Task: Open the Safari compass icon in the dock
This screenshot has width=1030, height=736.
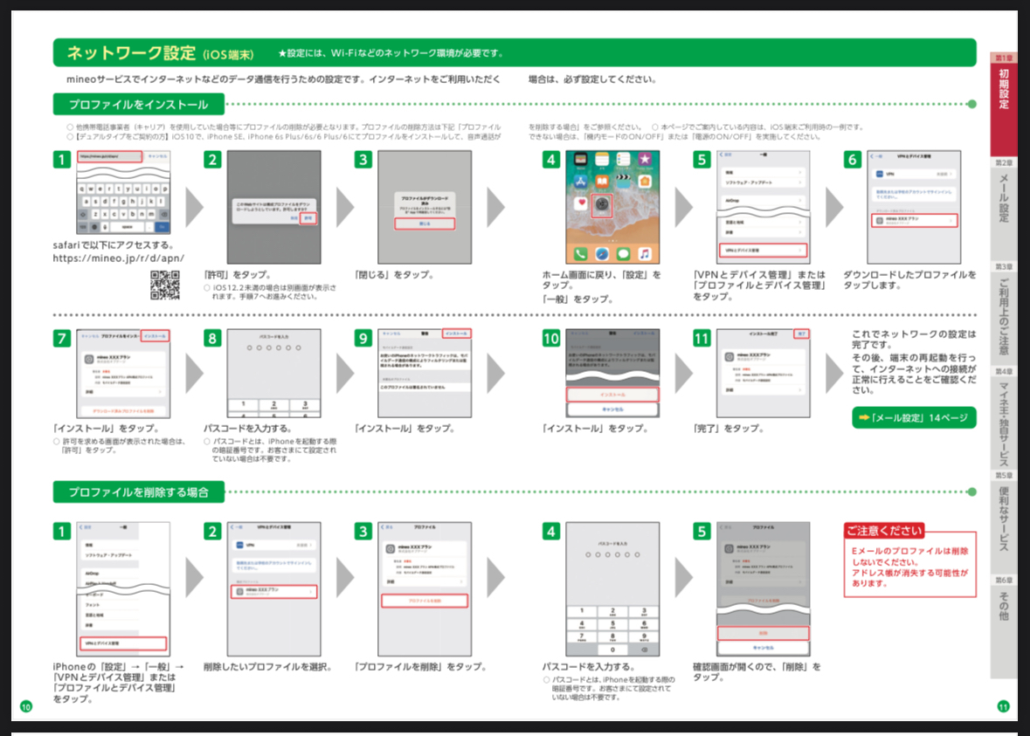Action: pyautogui.click(x=602, y=253)
